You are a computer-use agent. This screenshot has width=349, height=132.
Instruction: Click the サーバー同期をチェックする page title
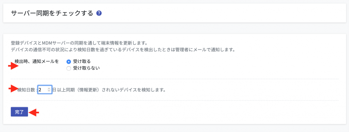click(52, 13)
